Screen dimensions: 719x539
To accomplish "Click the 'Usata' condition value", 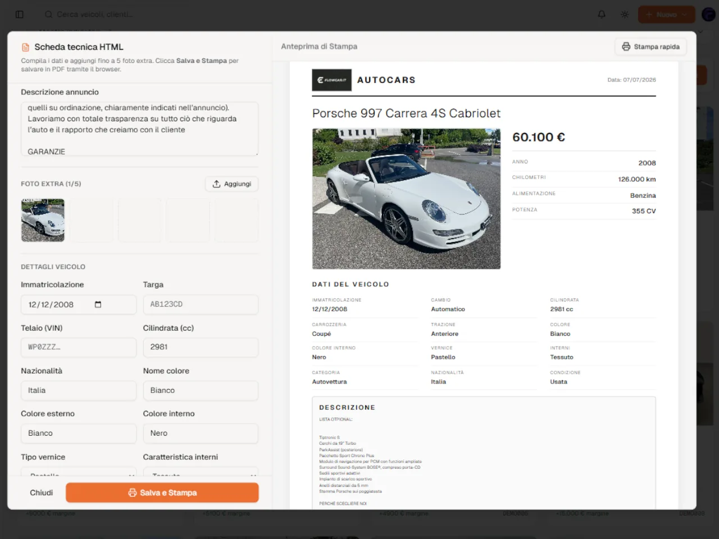I will pos(558,382).
